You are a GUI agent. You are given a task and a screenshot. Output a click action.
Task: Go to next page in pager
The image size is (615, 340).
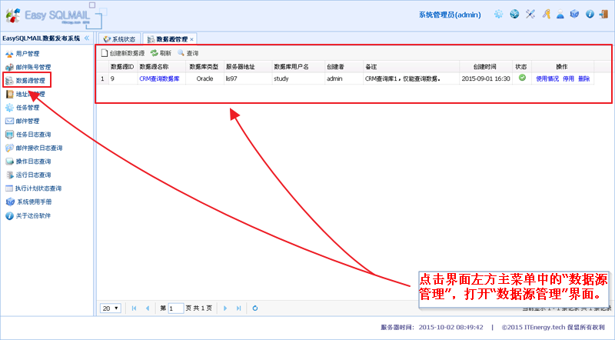[x=225, y=308]
